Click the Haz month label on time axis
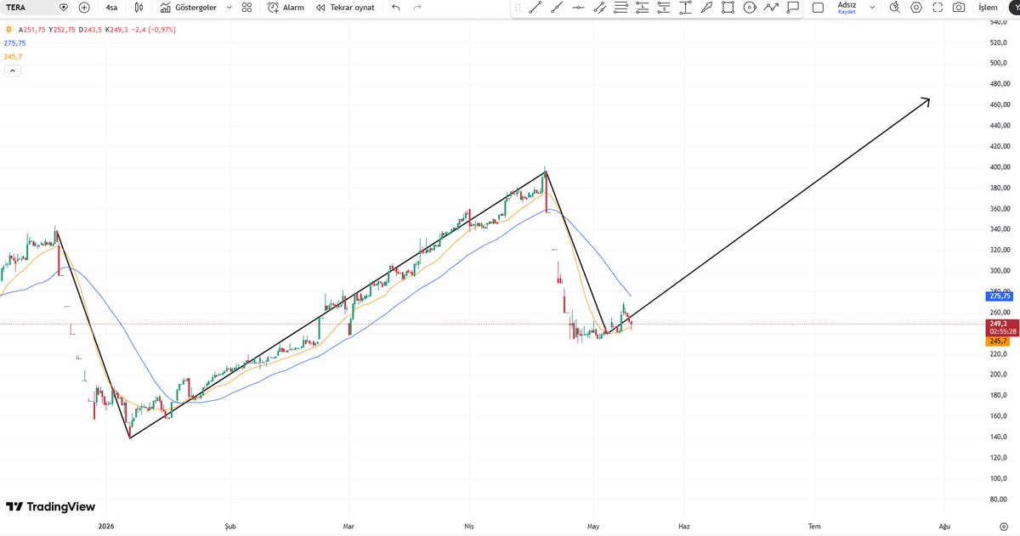The width and height of the screenshot is (1020, 536). [683, 526]
